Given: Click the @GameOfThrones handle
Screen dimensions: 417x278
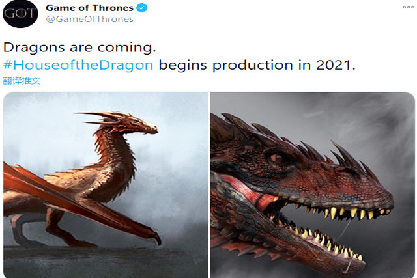Looking at the screenshot, I should tap(89, 20).
